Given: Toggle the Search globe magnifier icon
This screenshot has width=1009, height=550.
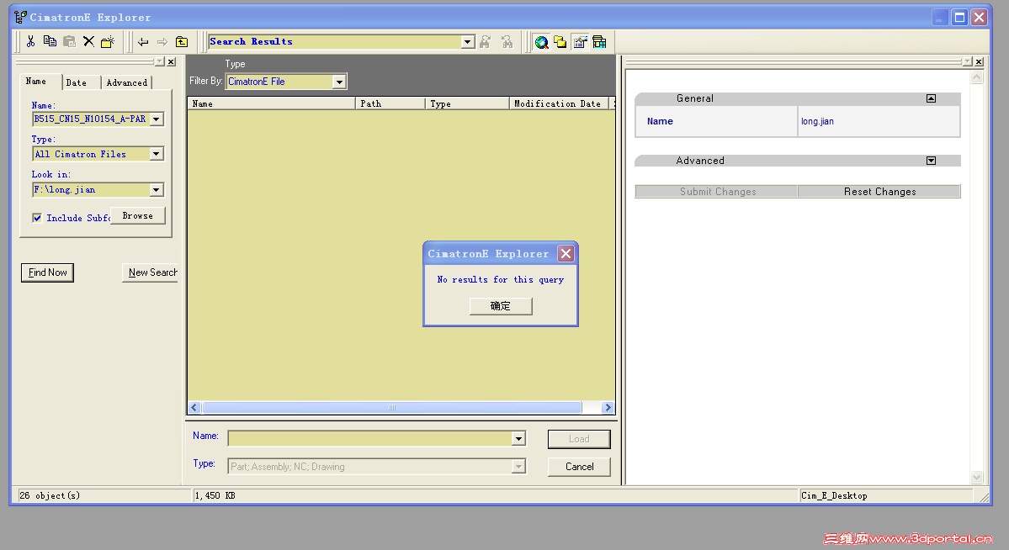Looking at the screenshot, I should click(542, 42).
